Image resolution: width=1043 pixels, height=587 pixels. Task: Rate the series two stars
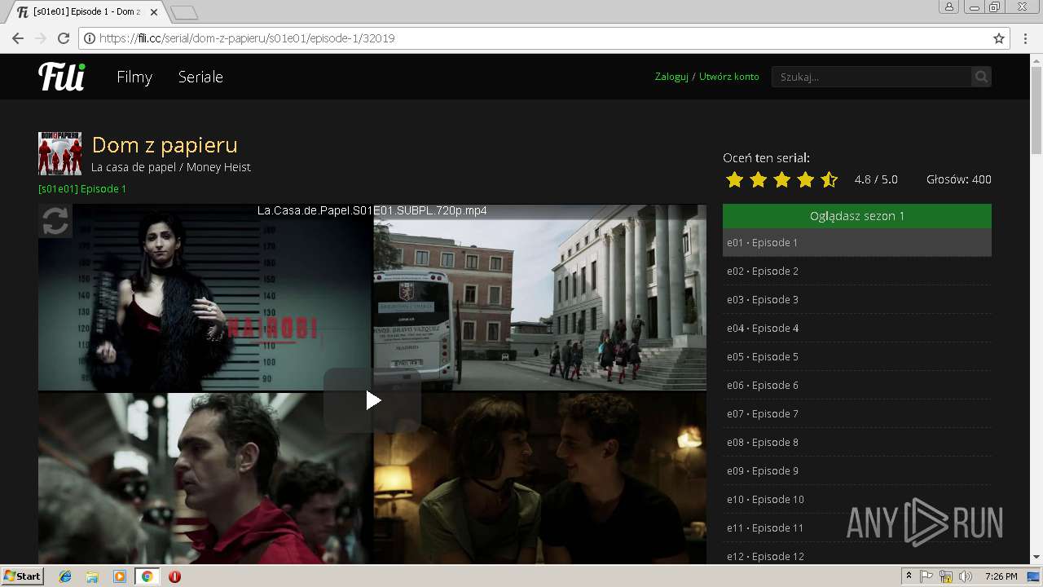758,179
